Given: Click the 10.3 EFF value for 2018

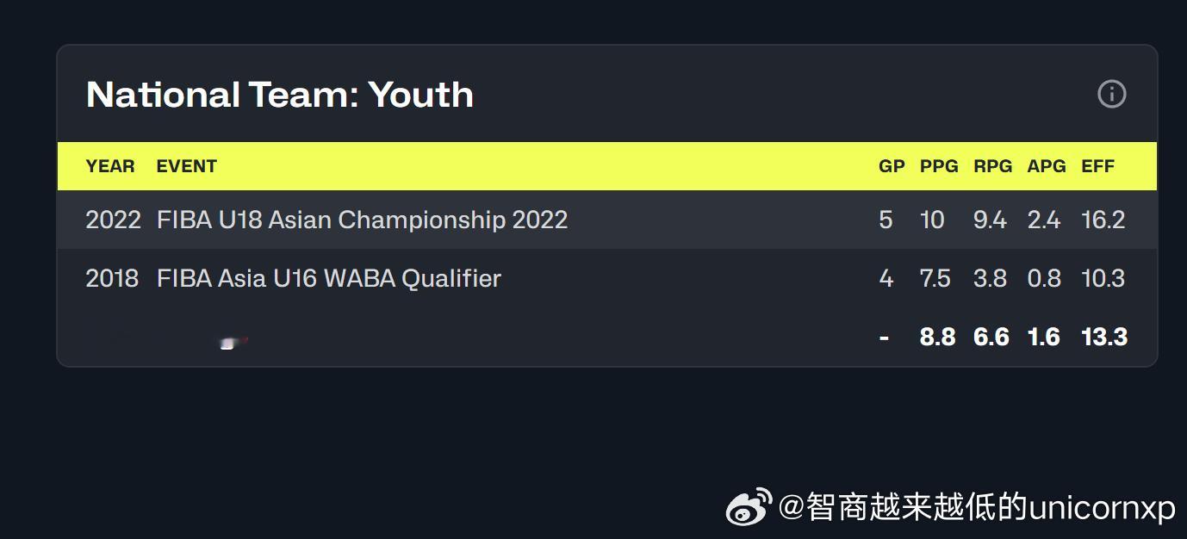Looking at the screenshot, I should pos(1103,278).
